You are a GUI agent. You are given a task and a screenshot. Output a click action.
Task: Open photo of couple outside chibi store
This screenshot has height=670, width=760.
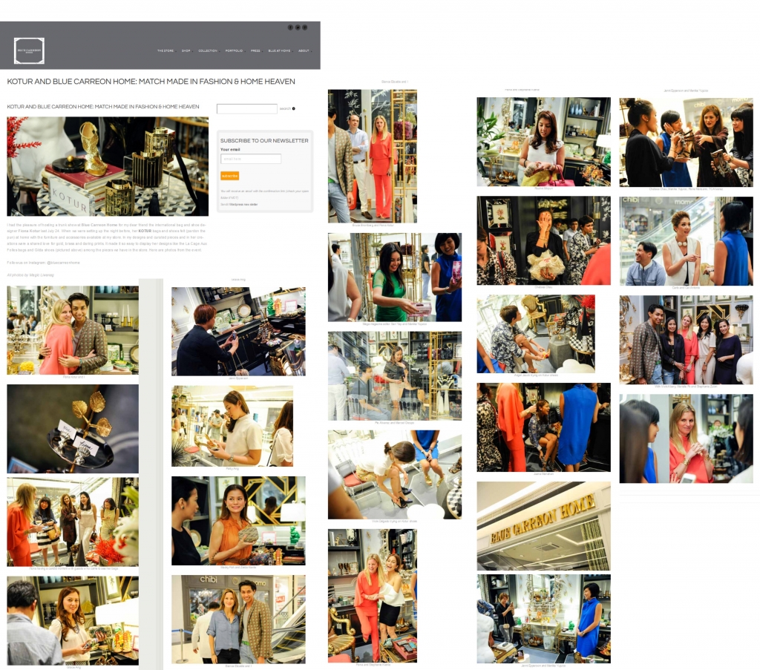[x=238, y=620]
